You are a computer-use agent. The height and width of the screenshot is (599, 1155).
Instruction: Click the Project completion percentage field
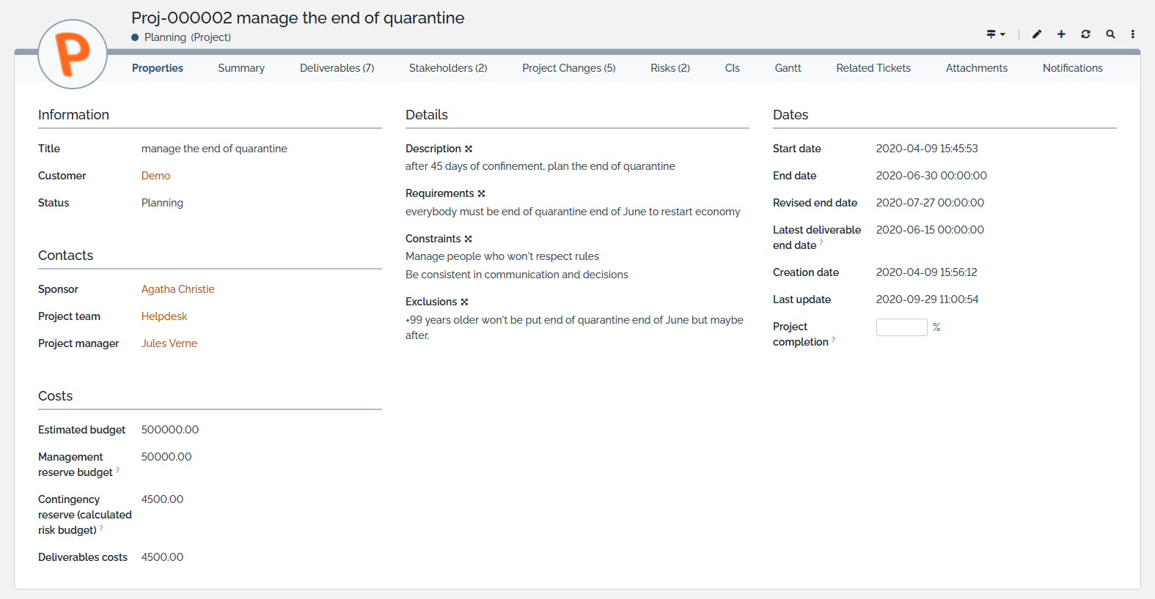pyautogui.click(x=901, y=327)
